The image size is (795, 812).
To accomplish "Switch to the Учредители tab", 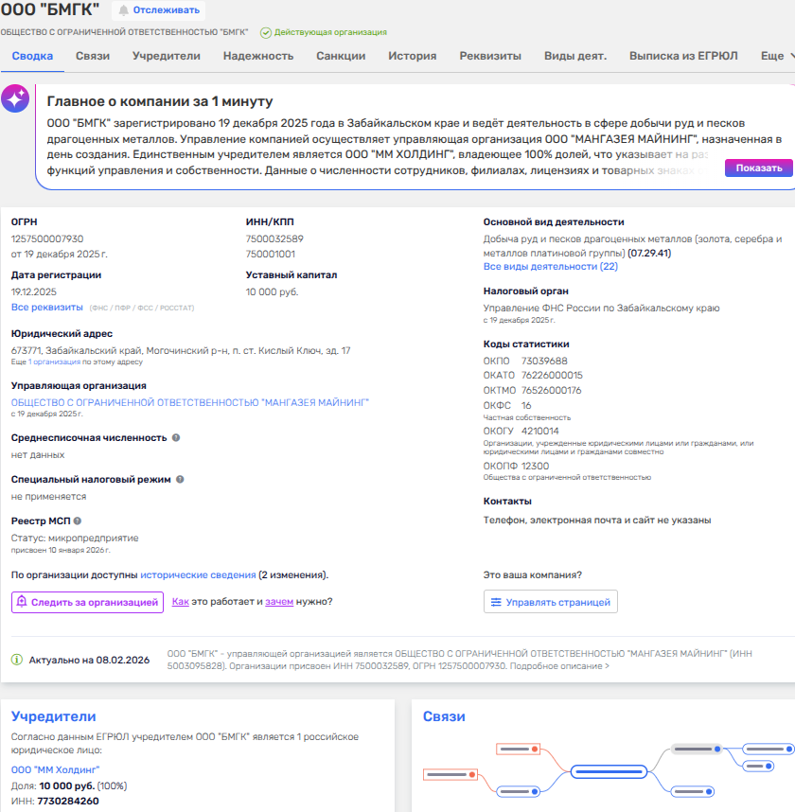I will tap(167, 56).
